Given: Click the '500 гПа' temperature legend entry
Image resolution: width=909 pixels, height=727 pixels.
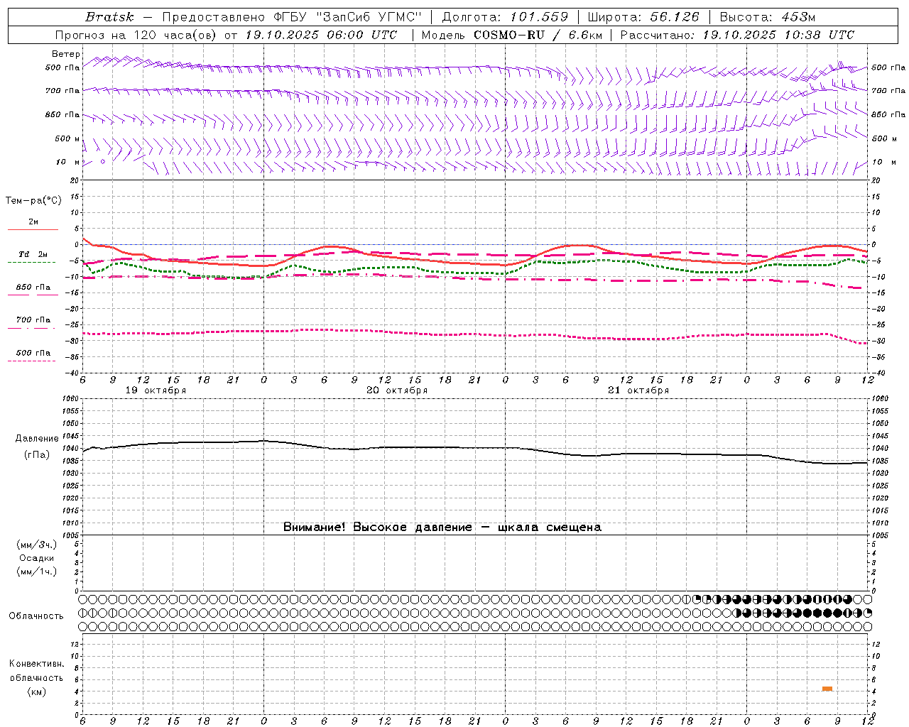Looking at the screenshot, I should coord(33,352).
